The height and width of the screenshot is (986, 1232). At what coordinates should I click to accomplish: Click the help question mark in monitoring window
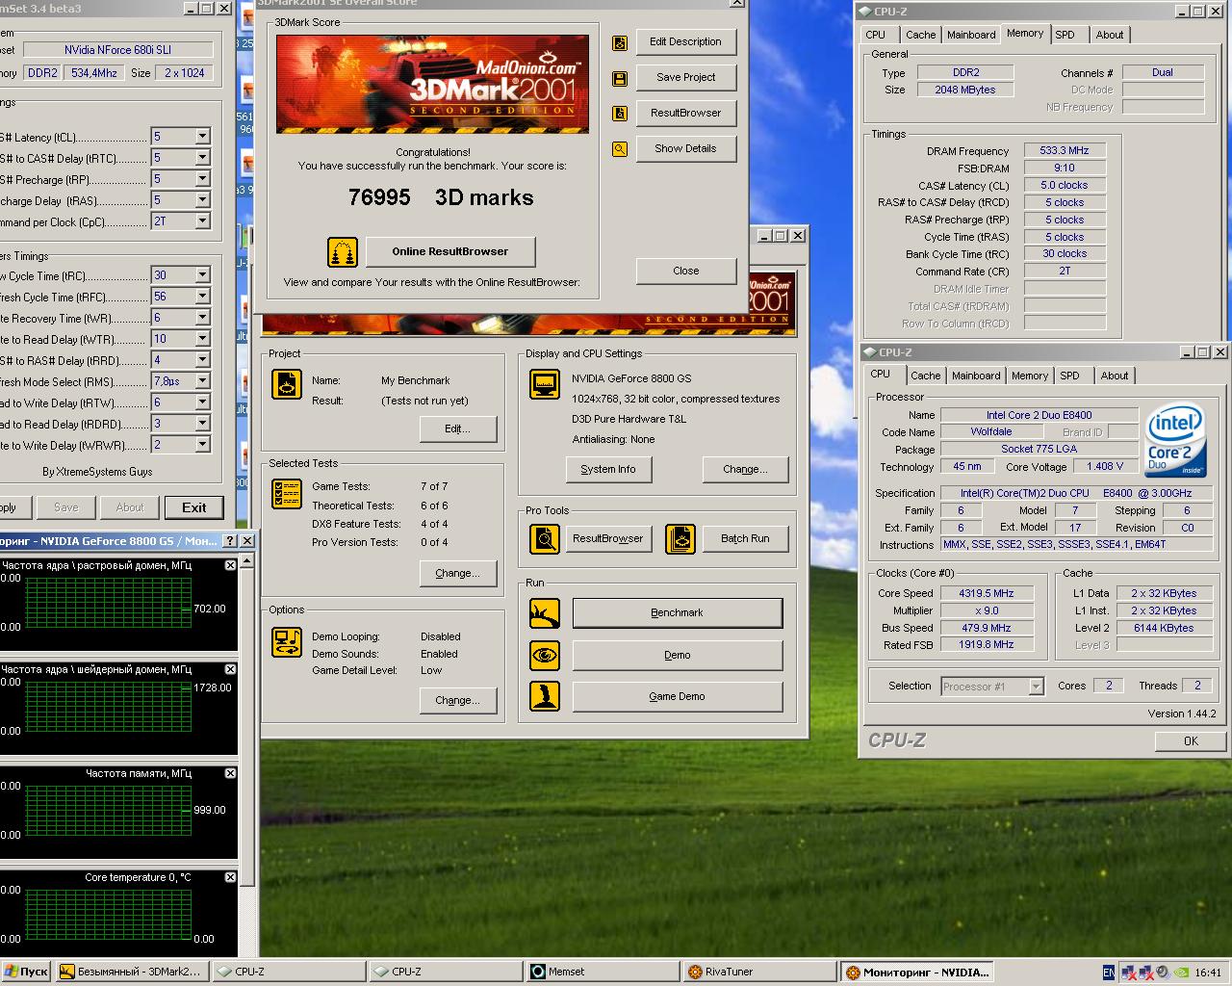pyautogui.click(x=230, y=541)
